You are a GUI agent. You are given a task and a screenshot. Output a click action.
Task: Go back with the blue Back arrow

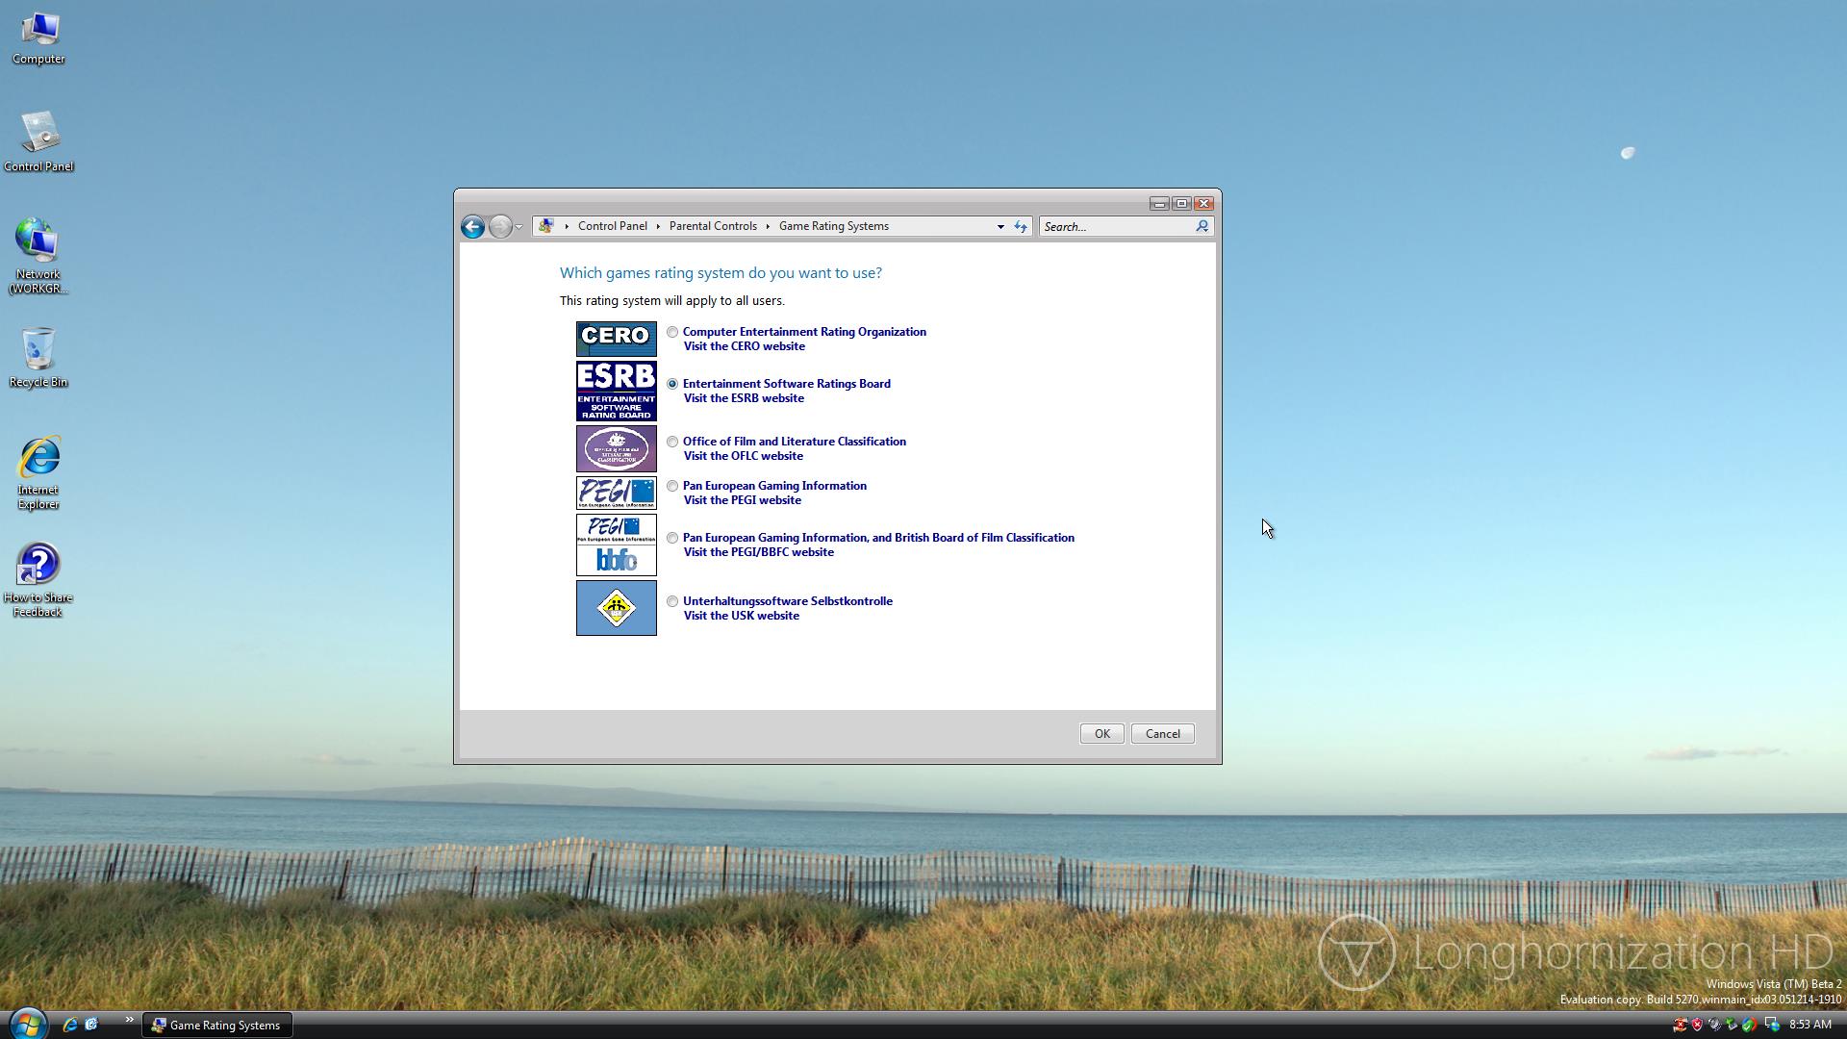[472, 226]
